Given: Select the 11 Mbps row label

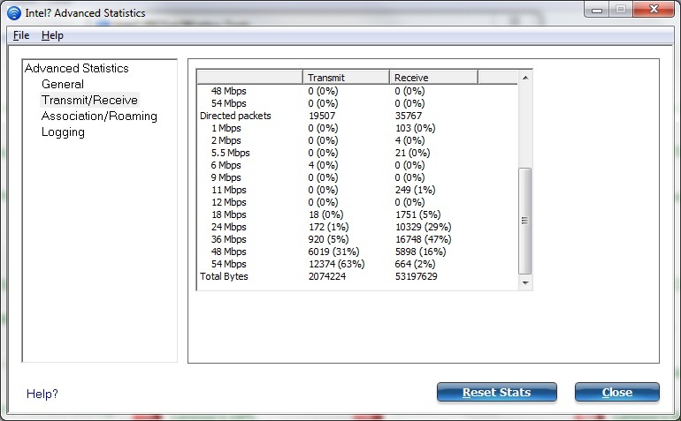Looking at the screenshot, I should 228,190.
